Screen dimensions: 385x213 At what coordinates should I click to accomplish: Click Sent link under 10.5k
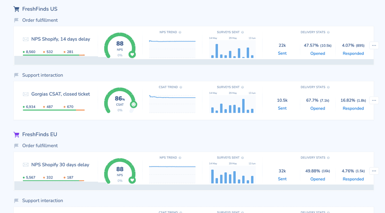click(282, 108)
